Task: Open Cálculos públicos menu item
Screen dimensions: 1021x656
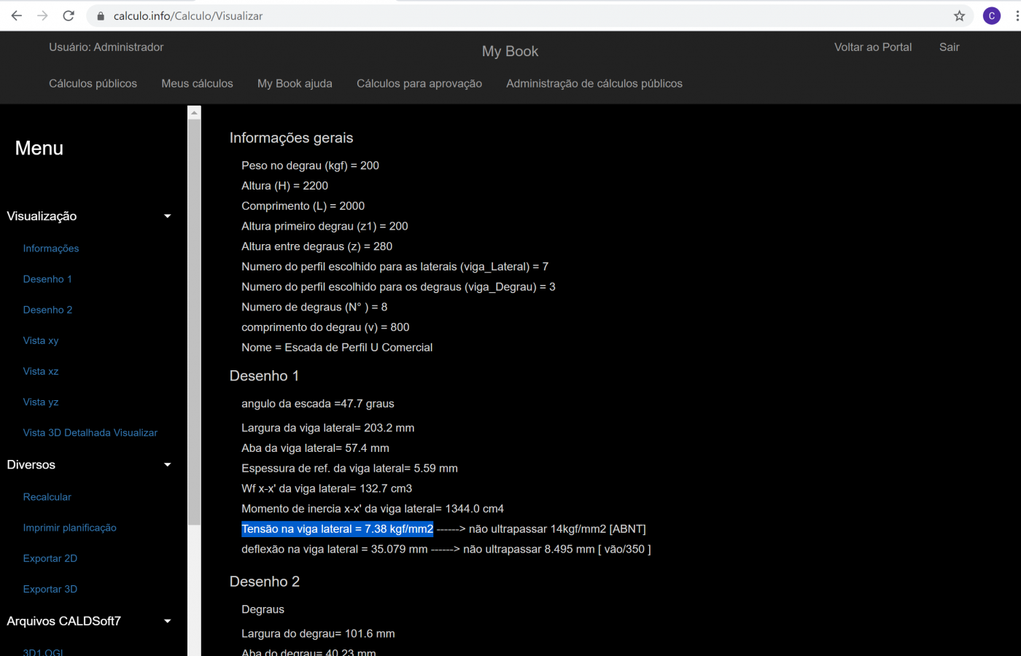Action: [x=93, y=84]
